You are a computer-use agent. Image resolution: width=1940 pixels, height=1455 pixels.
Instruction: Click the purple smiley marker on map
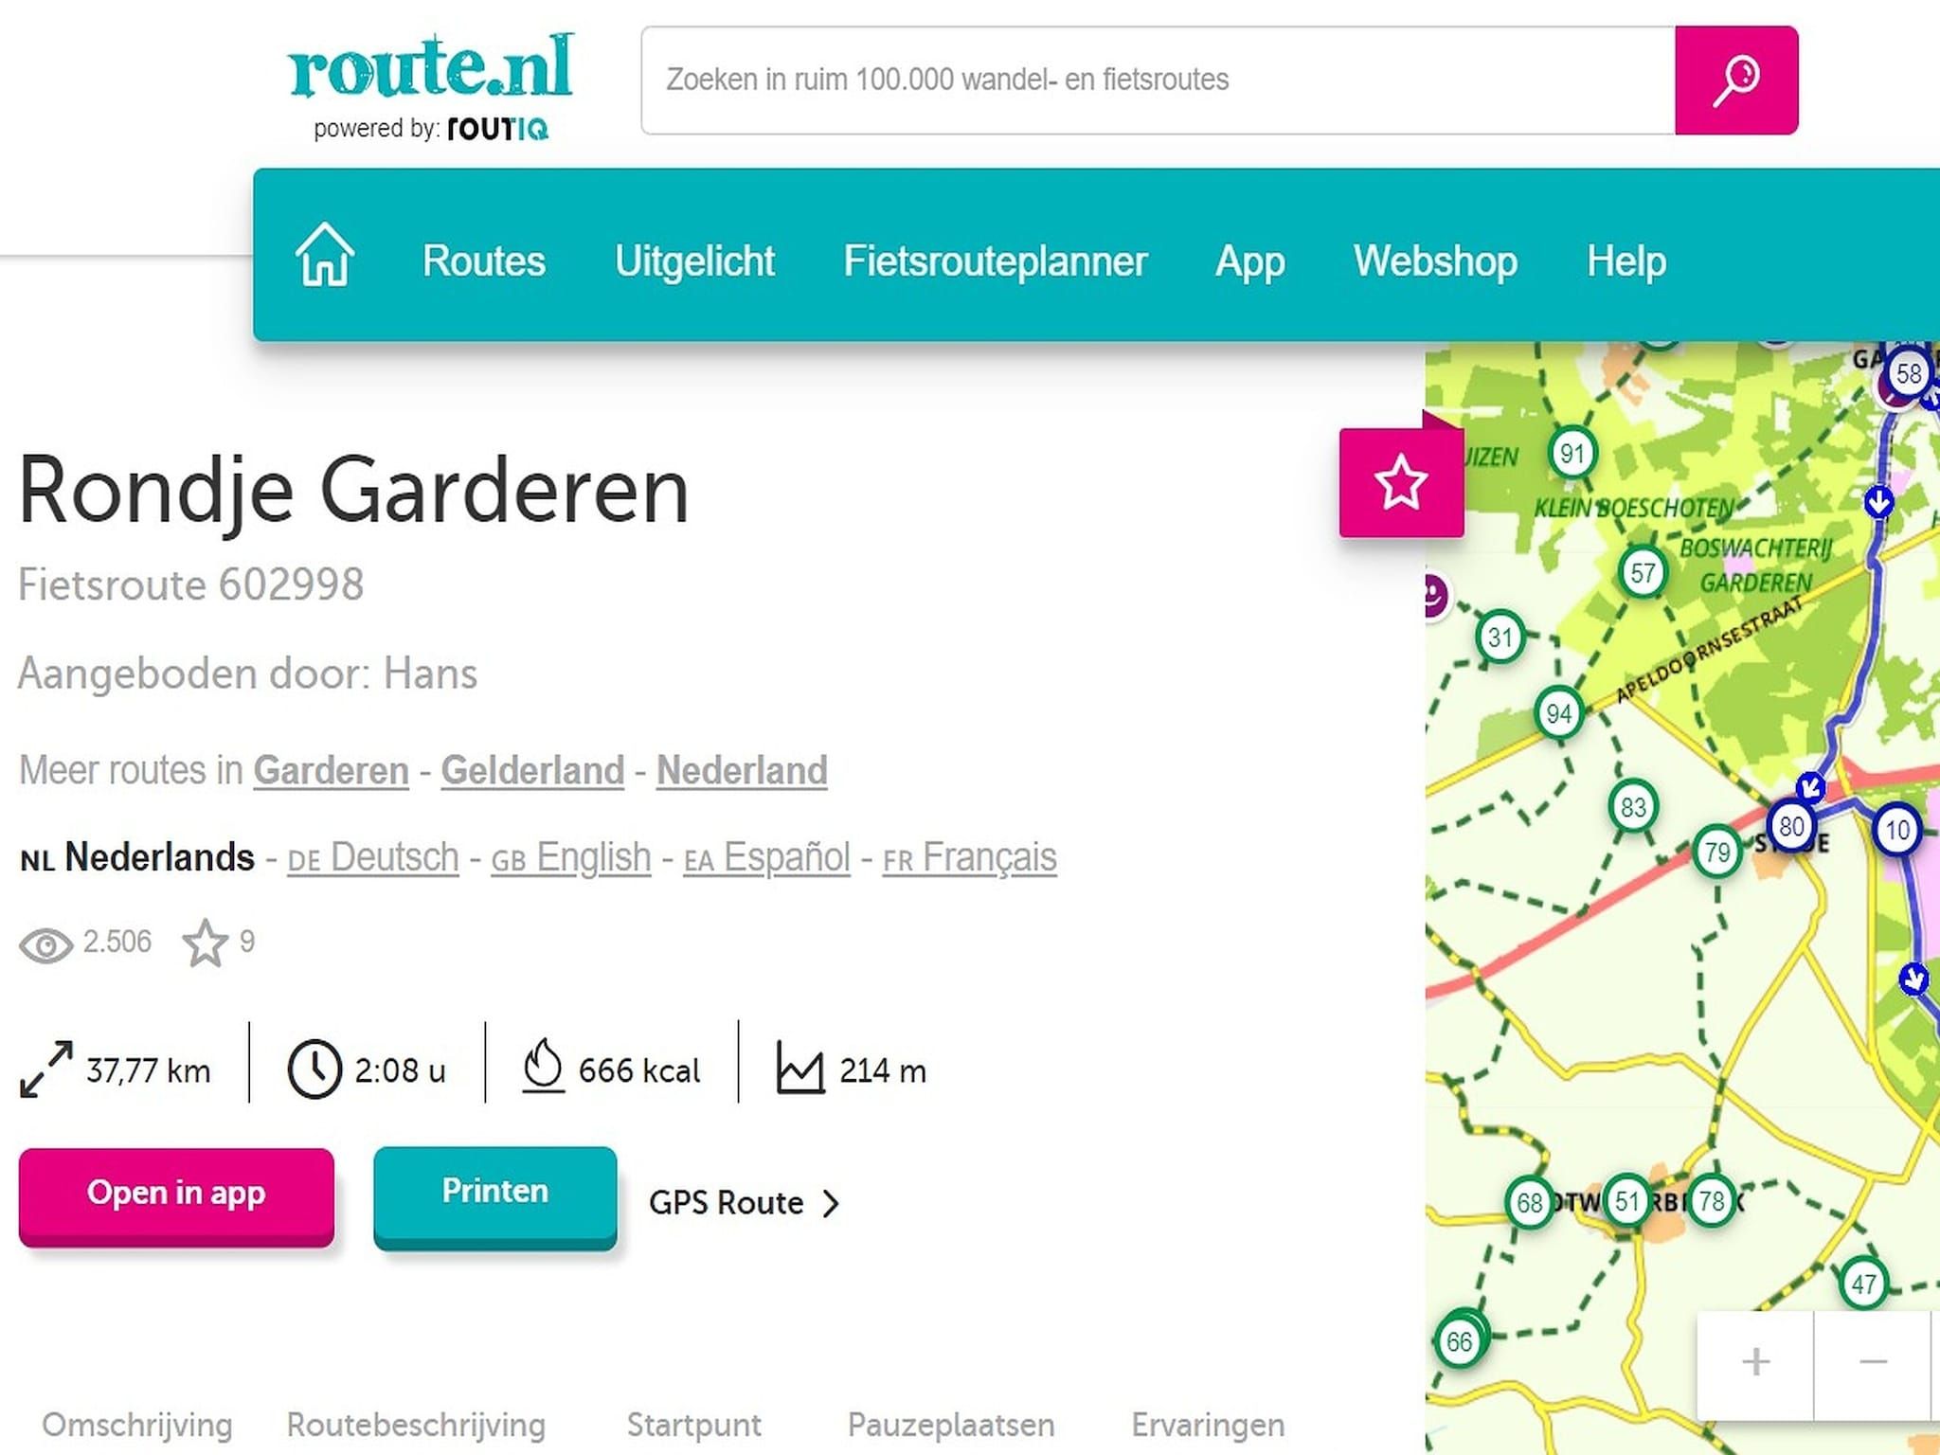click(x=1435, y=596)
